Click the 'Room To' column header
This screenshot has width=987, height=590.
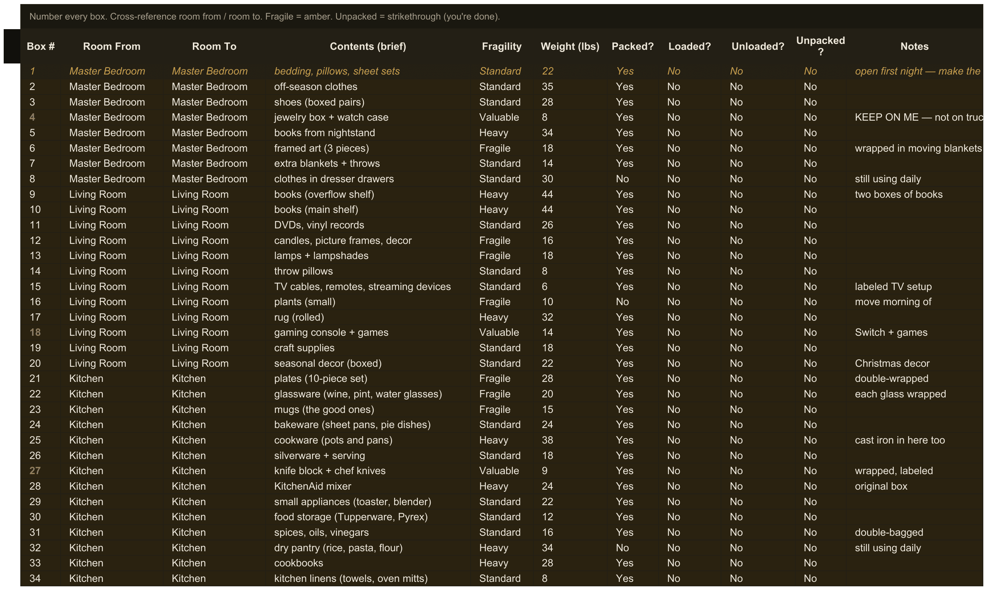(214, 46)
